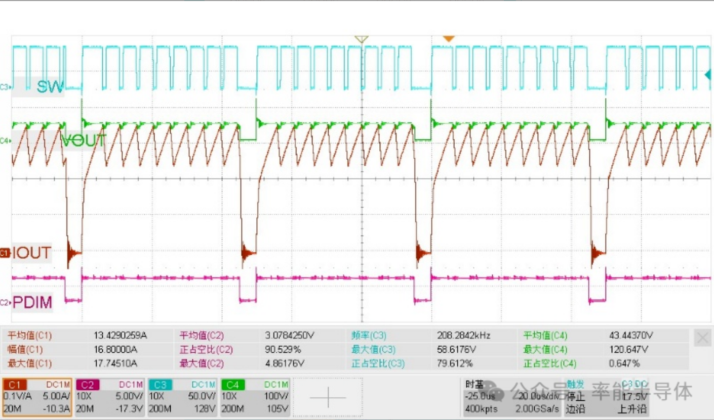Click the PDIM waveform label

pyautogui.click(x=32, y=303)
